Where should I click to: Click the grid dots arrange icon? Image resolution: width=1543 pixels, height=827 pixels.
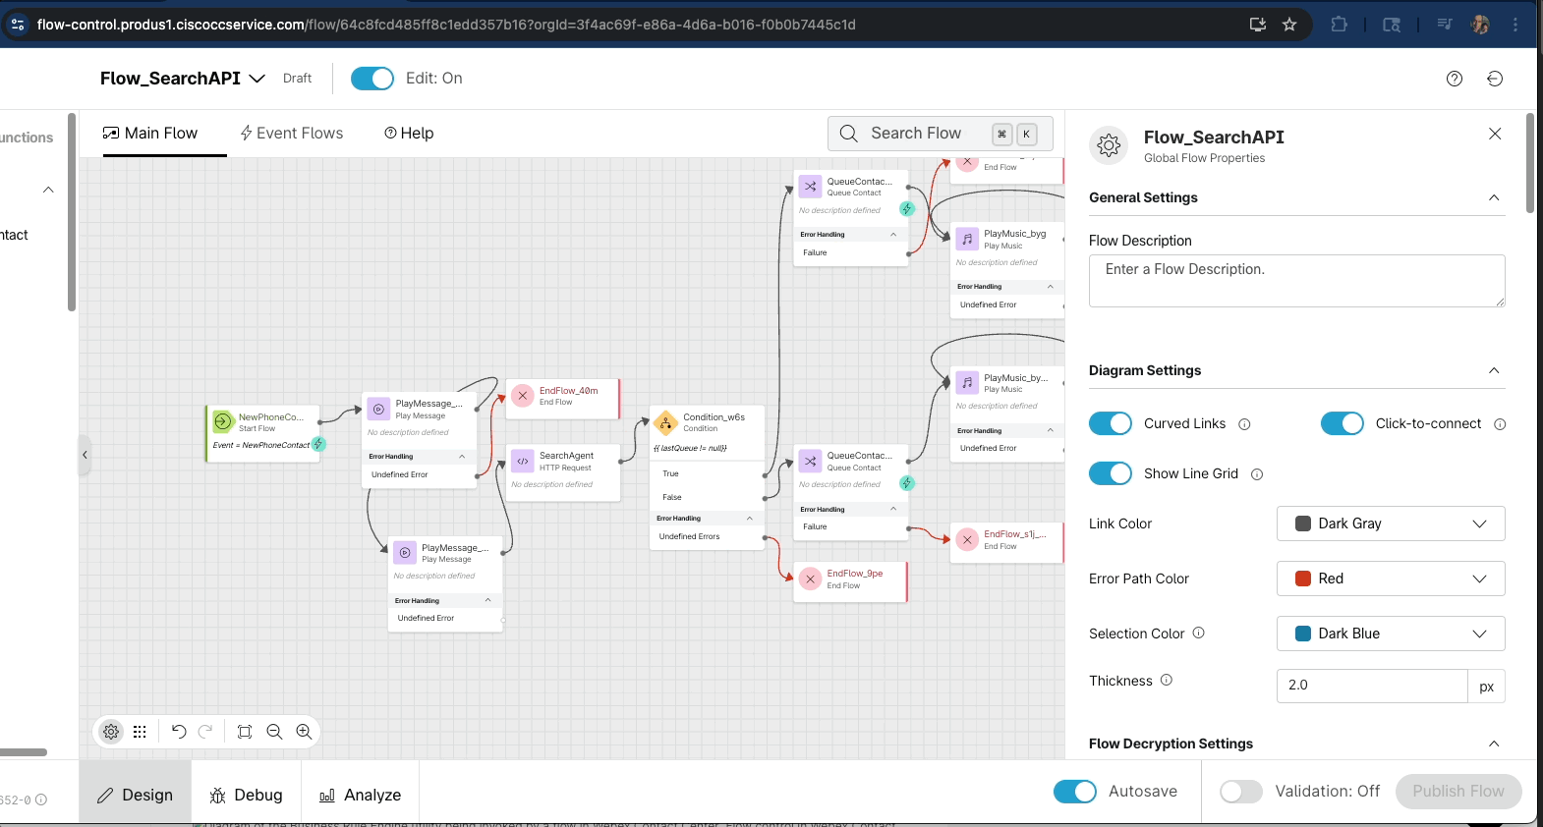point(140,732)
